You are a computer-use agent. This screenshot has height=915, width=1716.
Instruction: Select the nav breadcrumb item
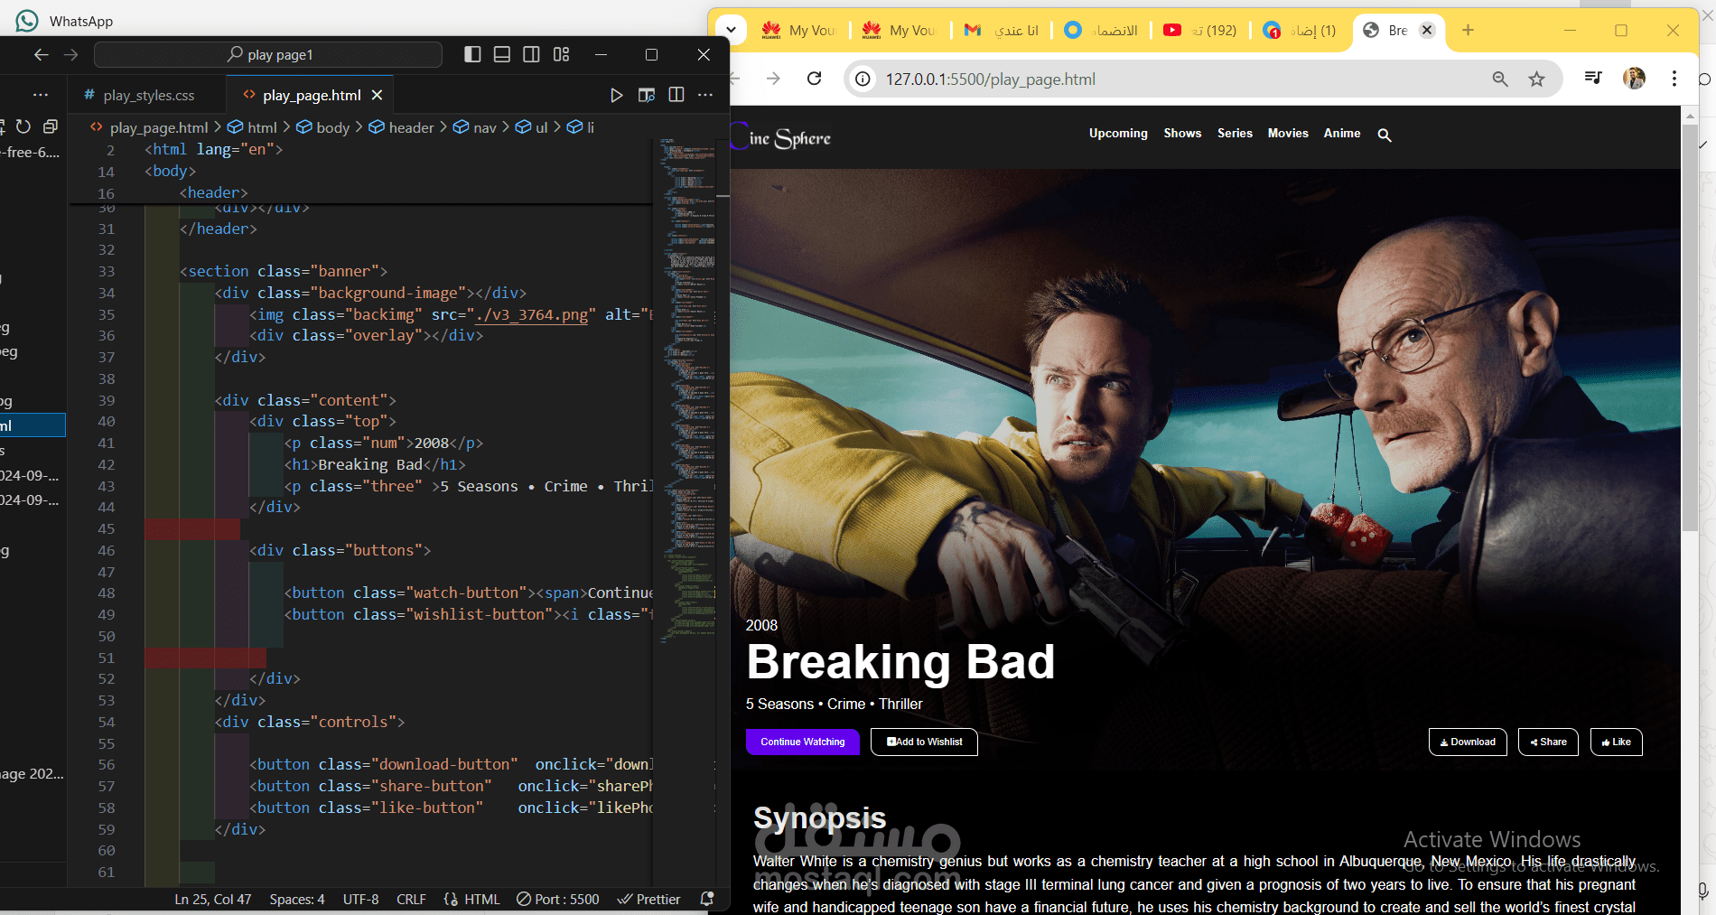pyautogui.click(x=475, y=127)
